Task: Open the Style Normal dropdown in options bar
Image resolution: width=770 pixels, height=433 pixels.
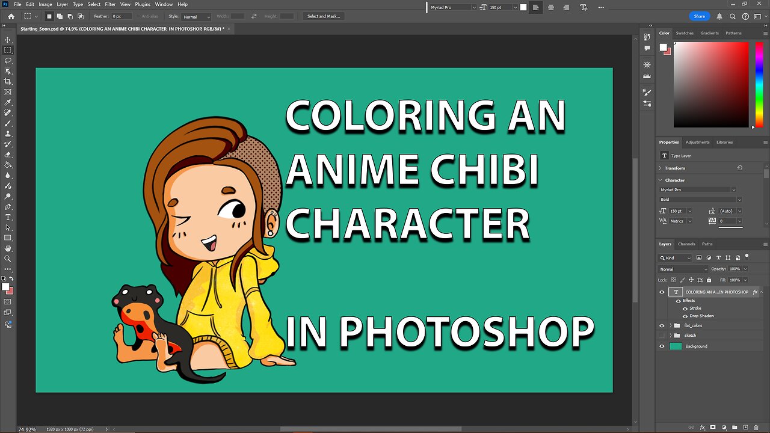Action: pyautogui.click(x=196, y=17)
